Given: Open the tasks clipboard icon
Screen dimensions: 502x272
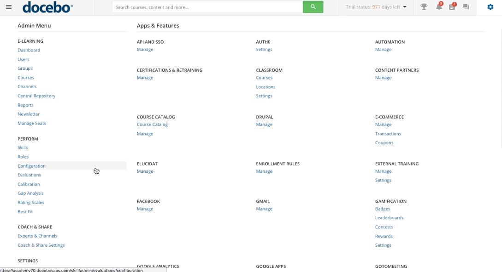Looking at the screenshot, I should 452,7.
